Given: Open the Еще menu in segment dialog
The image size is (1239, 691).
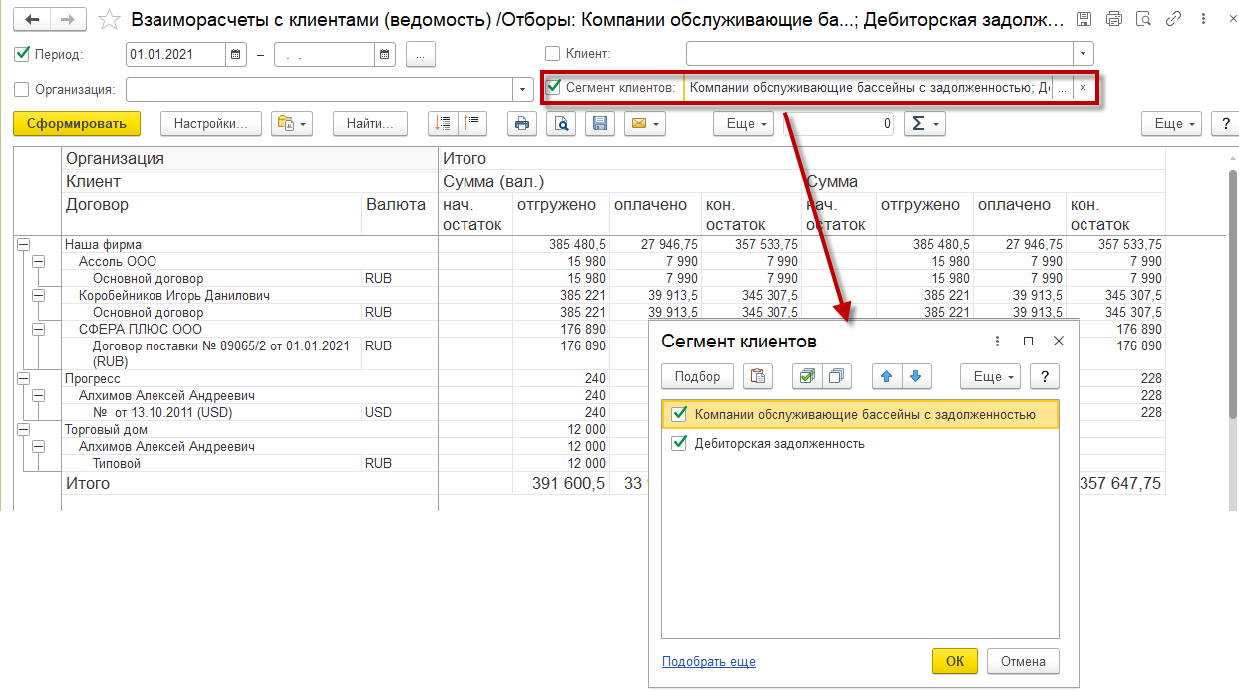Looking at the screenshot, I should (989, 376).
